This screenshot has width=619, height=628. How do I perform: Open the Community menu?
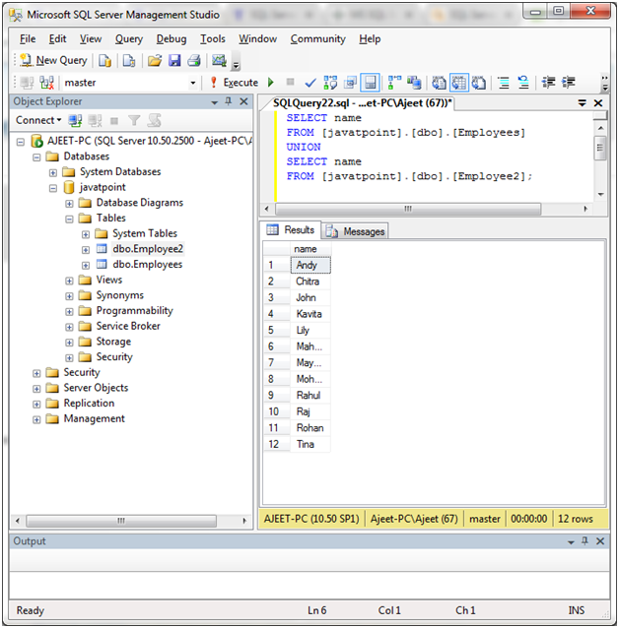(317, 38)
